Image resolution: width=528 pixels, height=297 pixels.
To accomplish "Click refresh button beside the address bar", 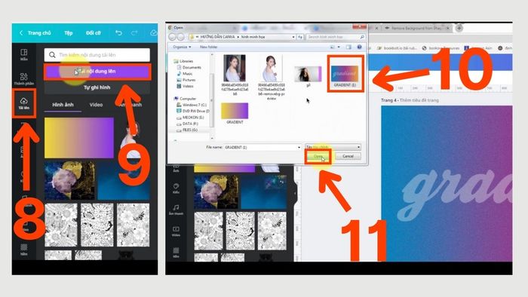I will 300,37.
